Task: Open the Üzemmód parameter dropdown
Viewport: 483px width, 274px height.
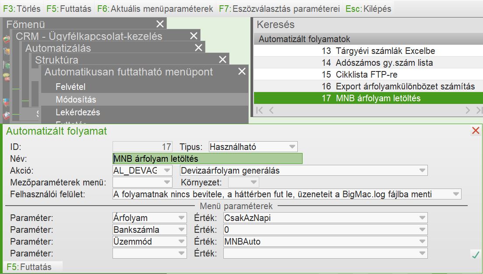Action: point(150,241)
